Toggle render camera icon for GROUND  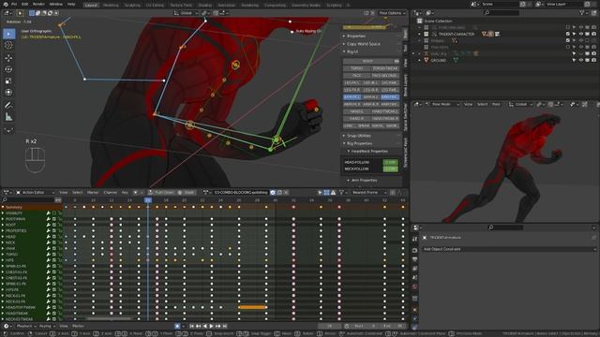click(x=593, y=60)
